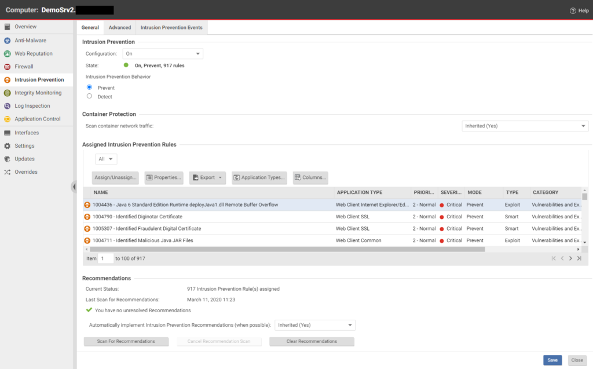The height and width of the screenshot is (369, 593).
Task: Click the Assign/Unassign button
Action: coord(115,178)
